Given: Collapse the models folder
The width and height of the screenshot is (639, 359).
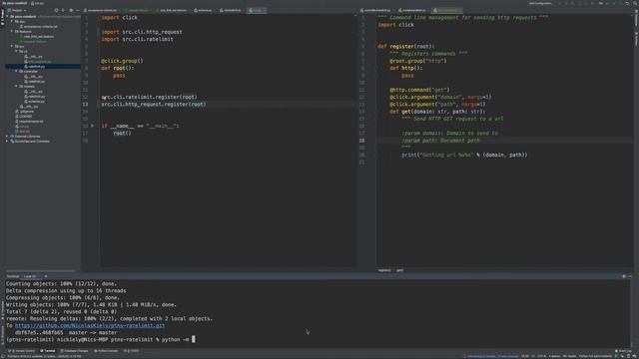Looking at the screenshot, I should pos(17,87).
